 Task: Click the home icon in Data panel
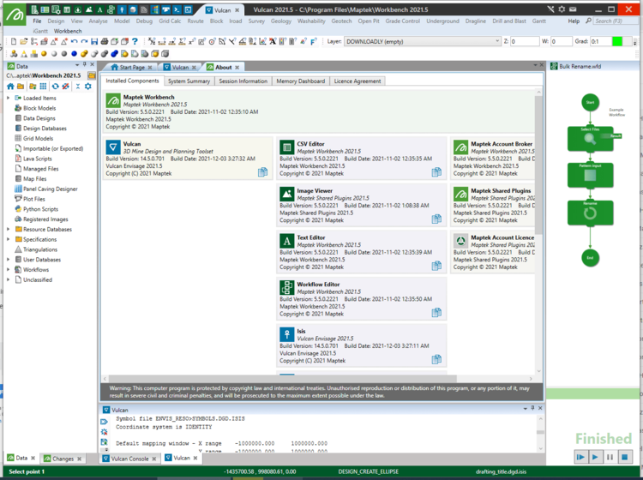(11, 87)
